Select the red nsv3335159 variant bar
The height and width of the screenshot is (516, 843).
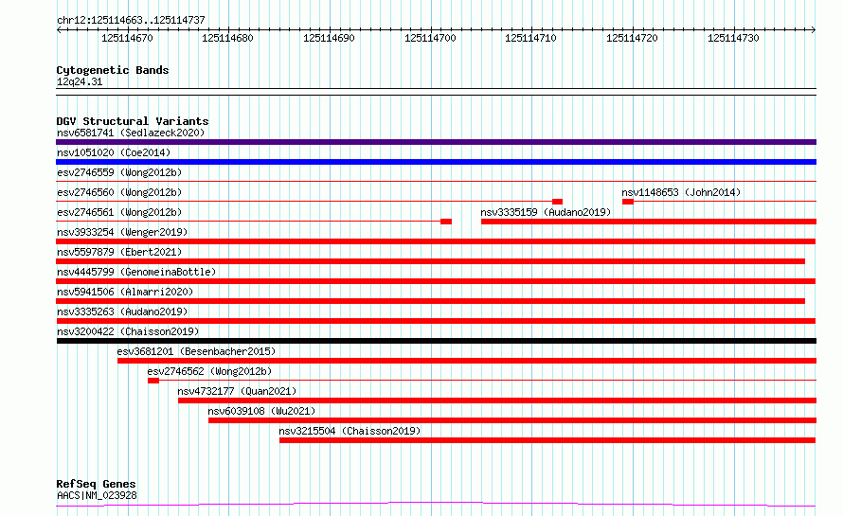point(649,222)
